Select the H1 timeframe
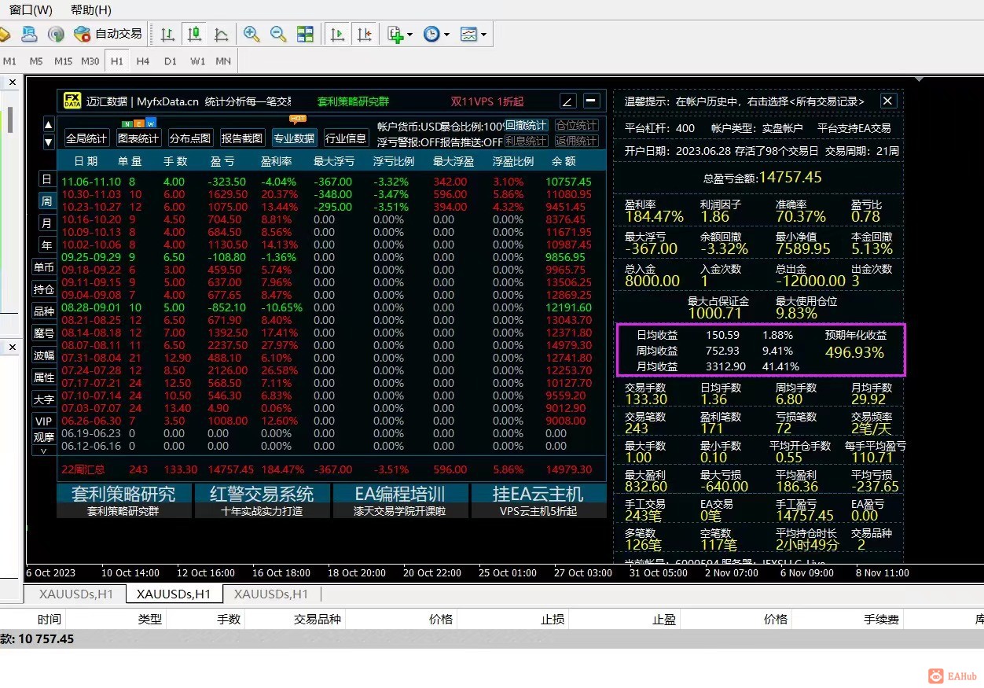This screenshot has width=984, height=688. (x=116, y=61)
